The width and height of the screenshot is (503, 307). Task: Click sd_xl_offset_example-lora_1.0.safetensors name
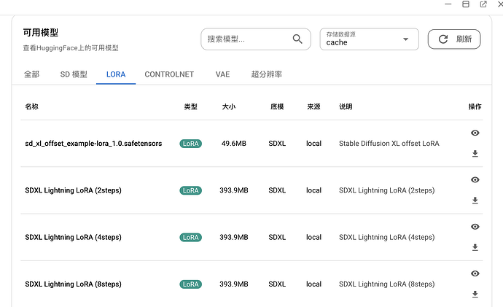pos(93,144)
